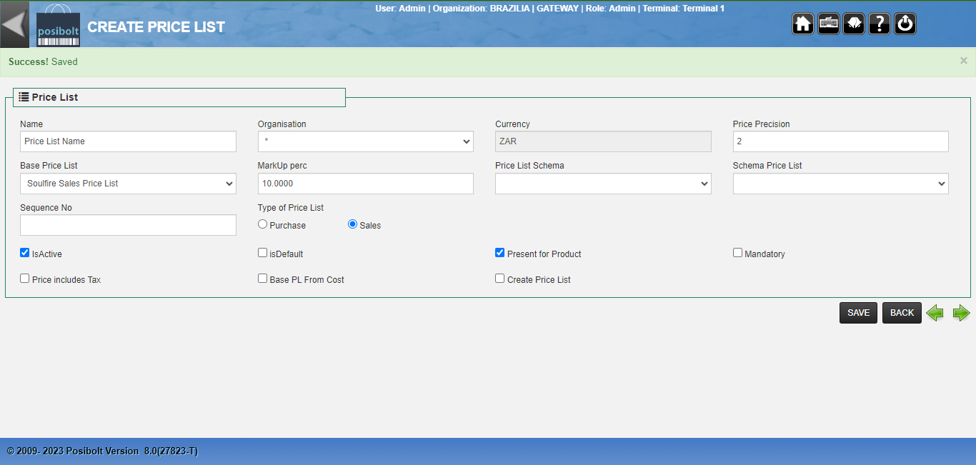Click the gray back arrow in header
The width and height of the screenshot is (976, 465).
point(14,24)
